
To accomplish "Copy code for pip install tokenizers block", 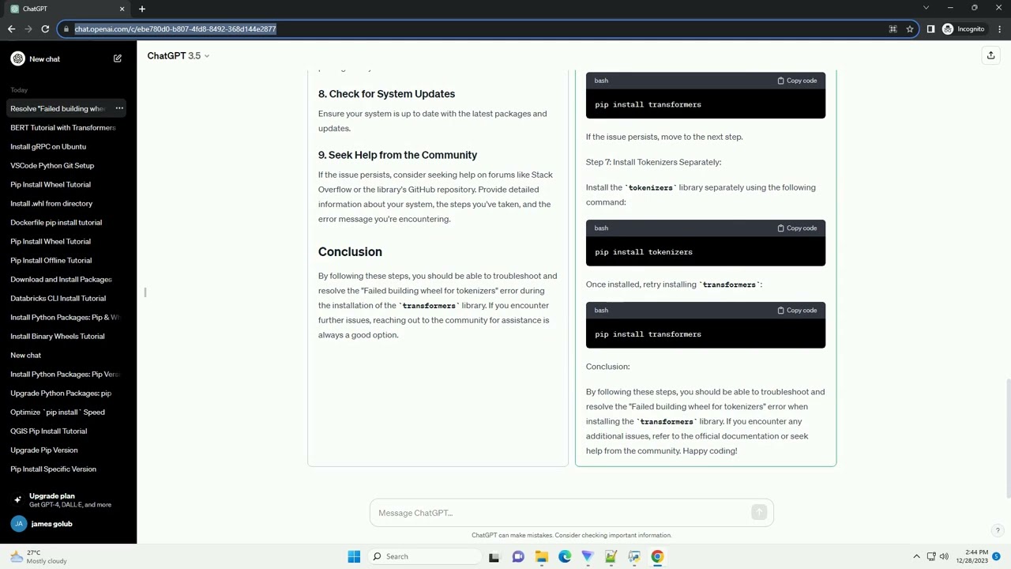I will pyautogui.click(x=797, y=228).
